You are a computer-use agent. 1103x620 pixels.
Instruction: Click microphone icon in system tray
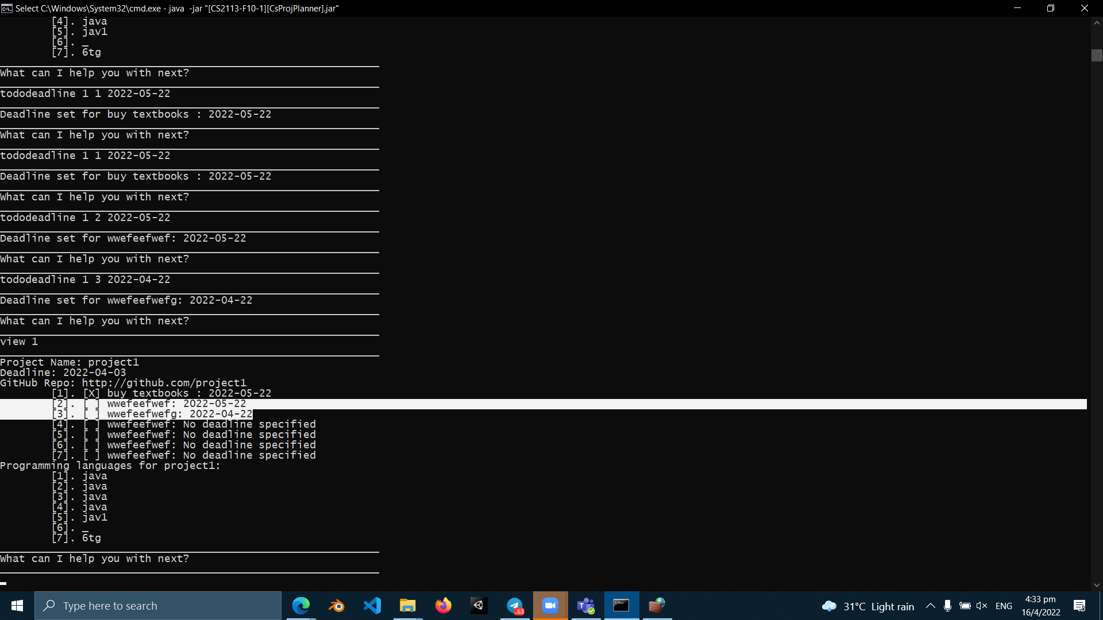947,606
